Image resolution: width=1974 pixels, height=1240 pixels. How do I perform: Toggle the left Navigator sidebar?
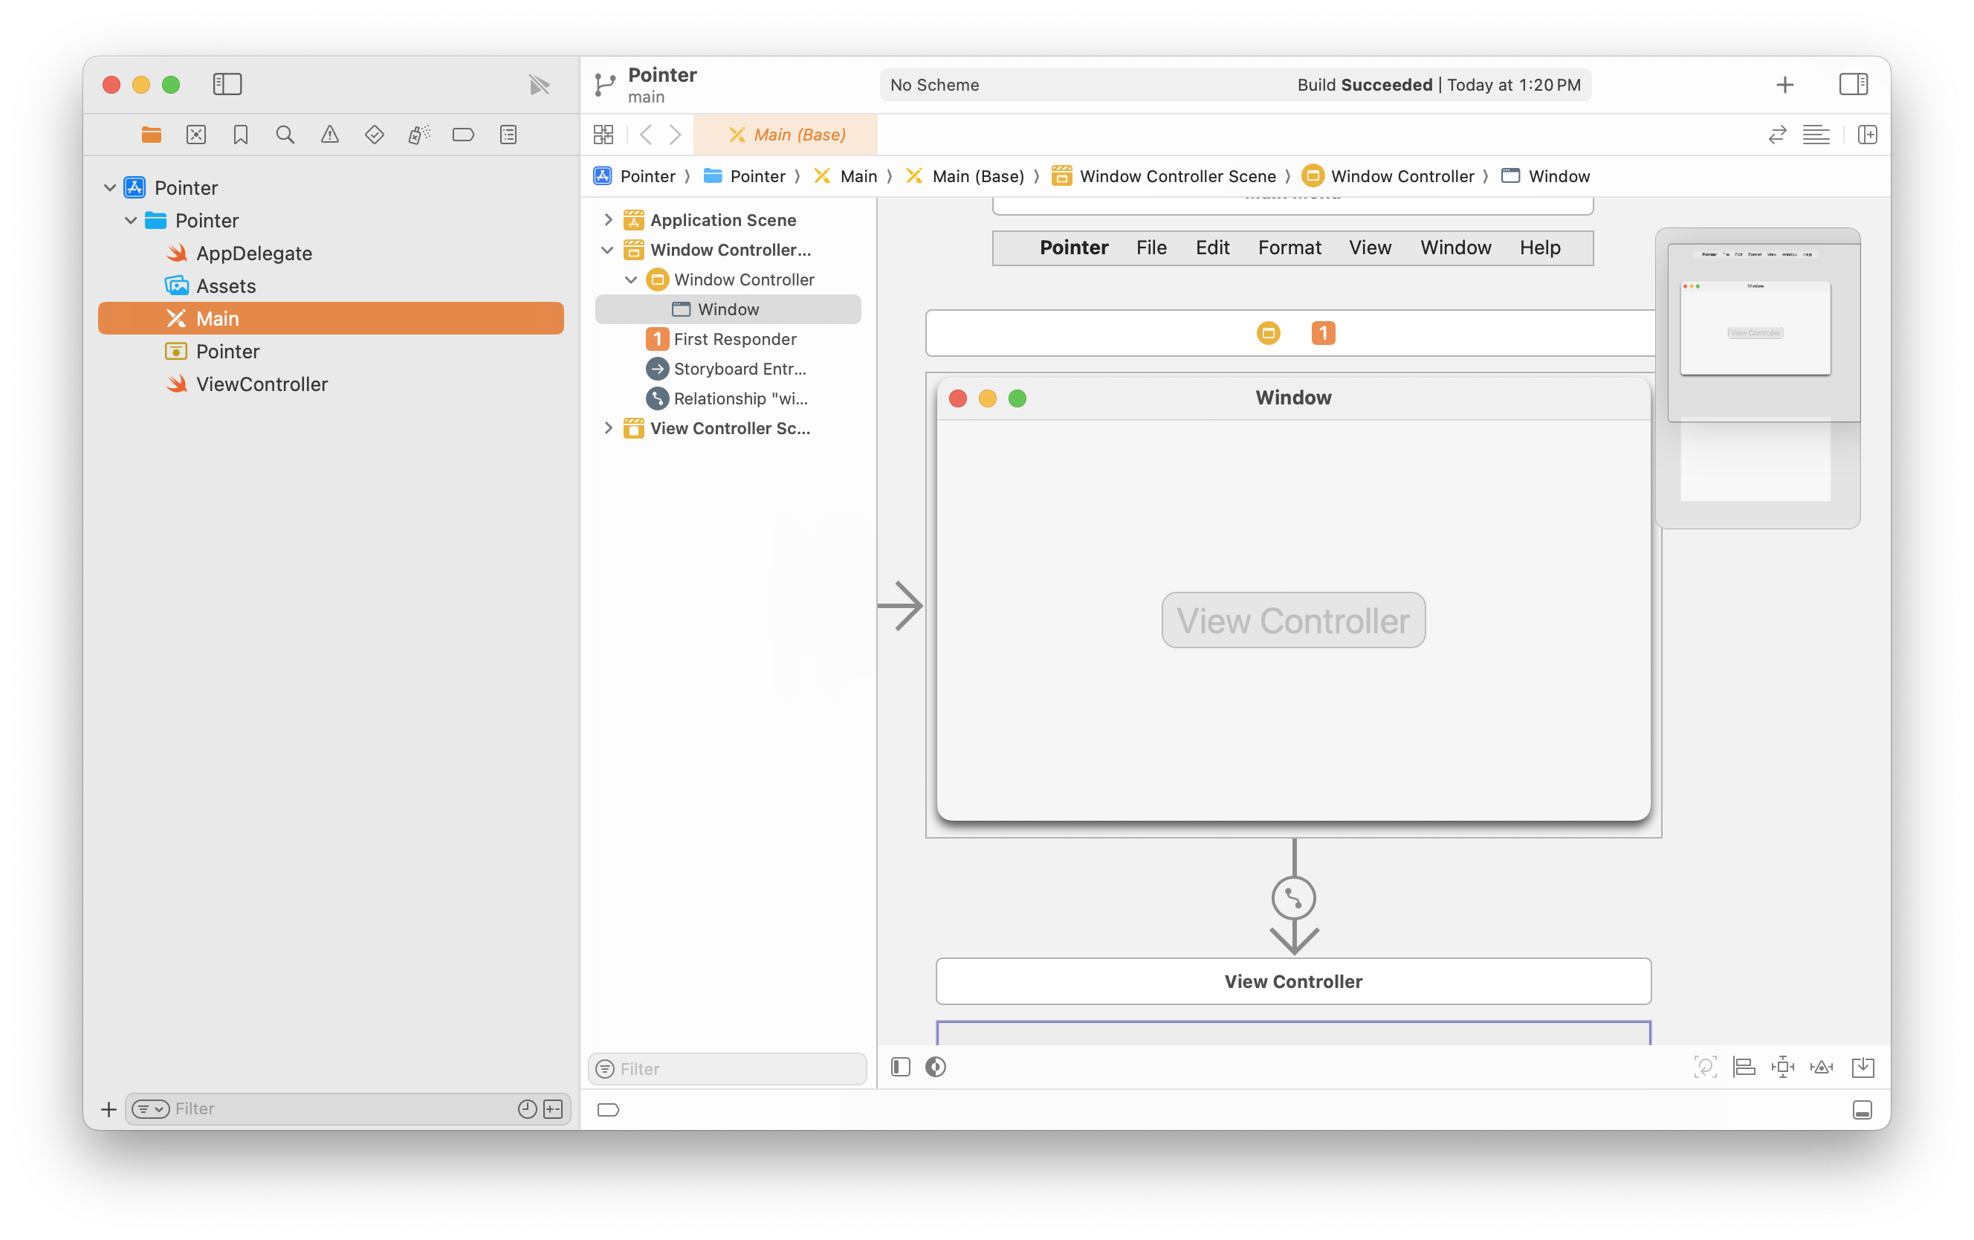(x=227, y=85)
